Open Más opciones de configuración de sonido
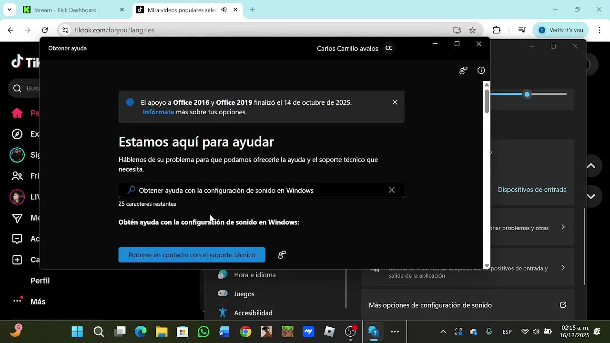Image resolution: width=610 pixels, height=343 pixels. [468, 305]
